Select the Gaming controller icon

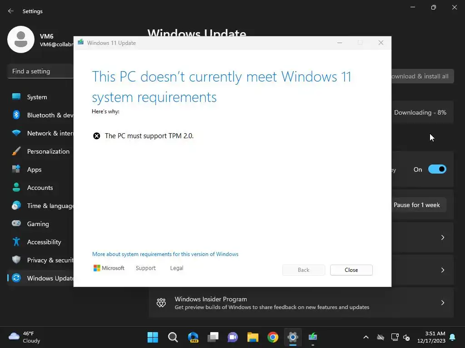[x=16, y=223]
